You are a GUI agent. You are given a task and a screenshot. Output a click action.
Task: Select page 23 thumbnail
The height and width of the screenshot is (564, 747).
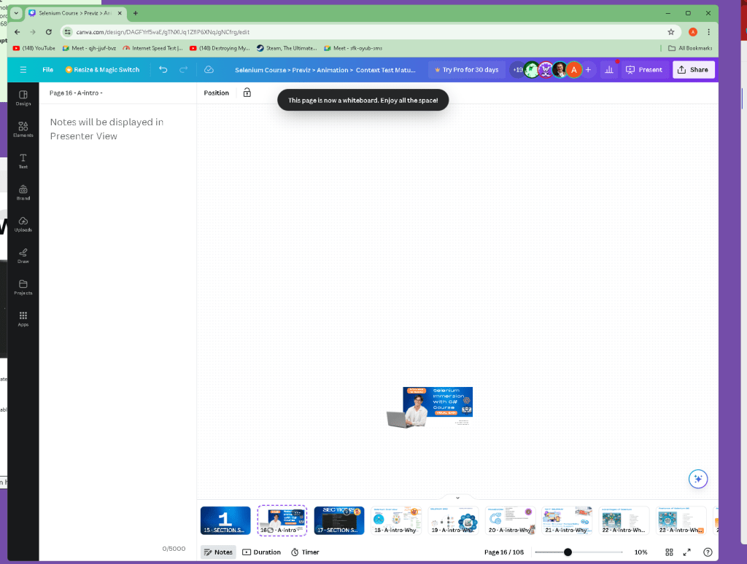681,520
